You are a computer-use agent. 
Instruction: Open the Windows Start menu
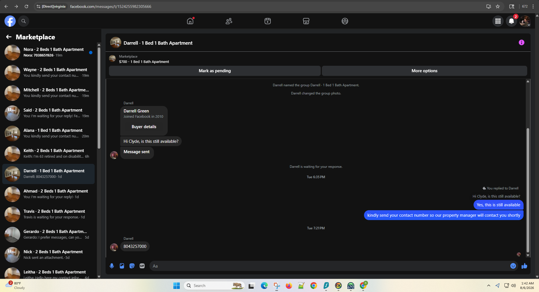(176, 286)
